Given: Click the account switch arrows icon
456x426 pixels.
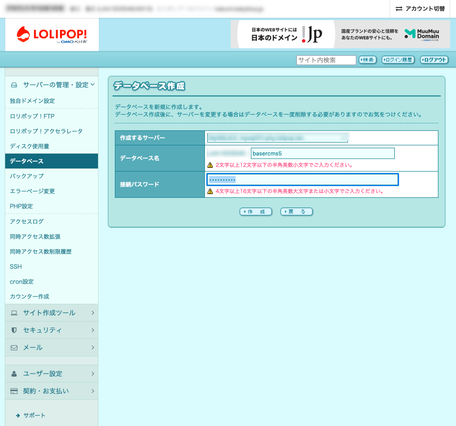Looking at the screenshot, I should (399, 9).
